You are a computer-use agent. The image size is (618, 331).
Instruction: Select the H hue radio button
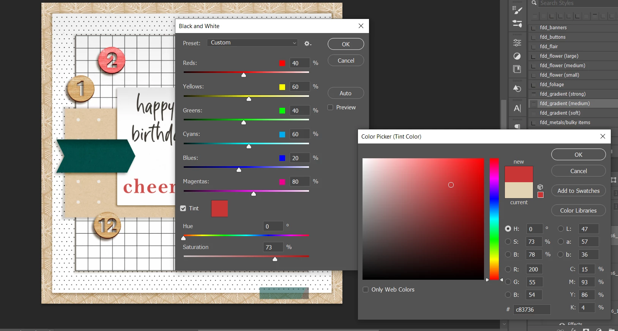point(508,229)
